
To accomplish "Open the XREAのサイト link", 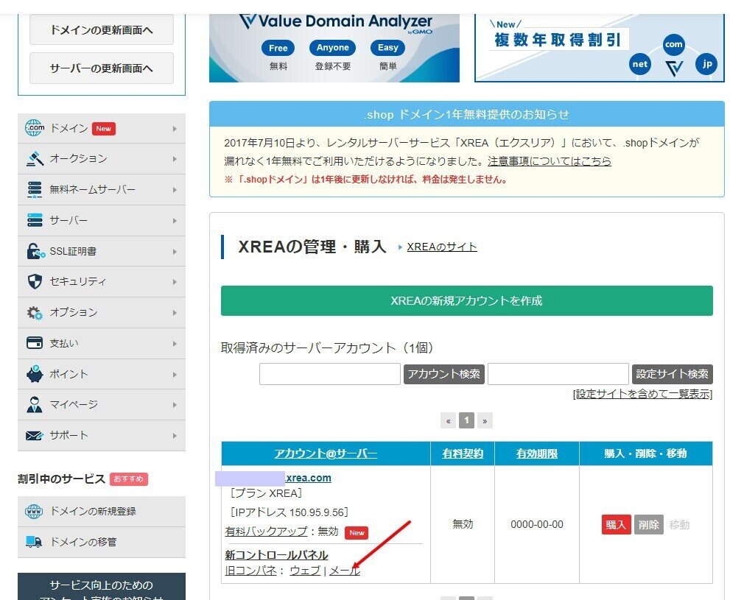I will [442, 247].
